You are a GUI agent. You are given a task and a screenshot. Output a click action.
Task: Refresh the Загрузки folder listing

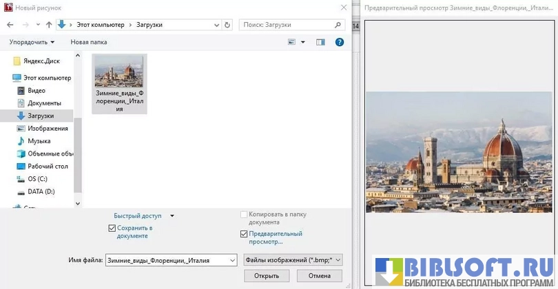pos(227,25)
